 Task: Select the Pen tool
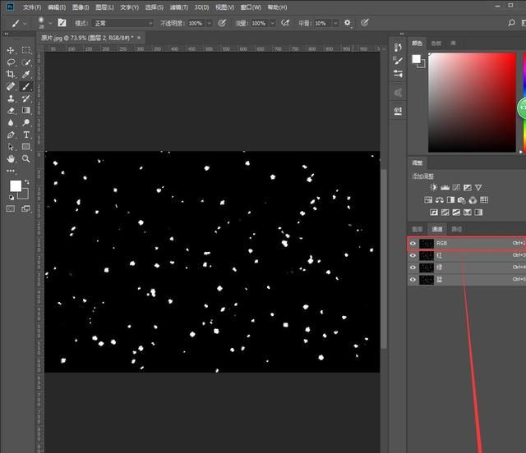[11, 135]
